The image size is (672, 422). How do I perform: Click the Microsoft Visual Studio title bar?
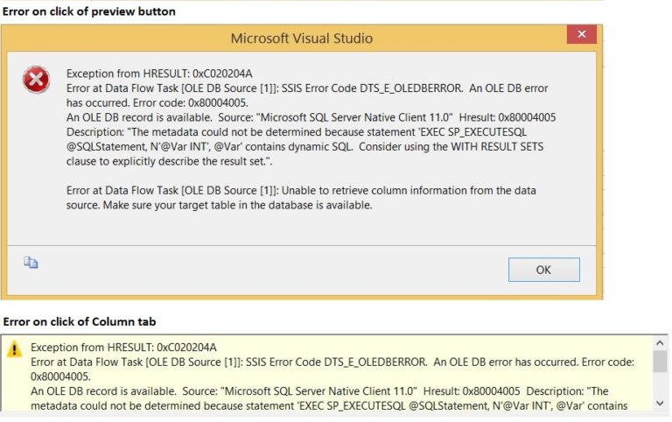point(301,39)
